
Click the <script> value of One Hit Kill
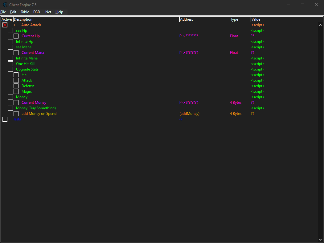(x=258, y=64)
